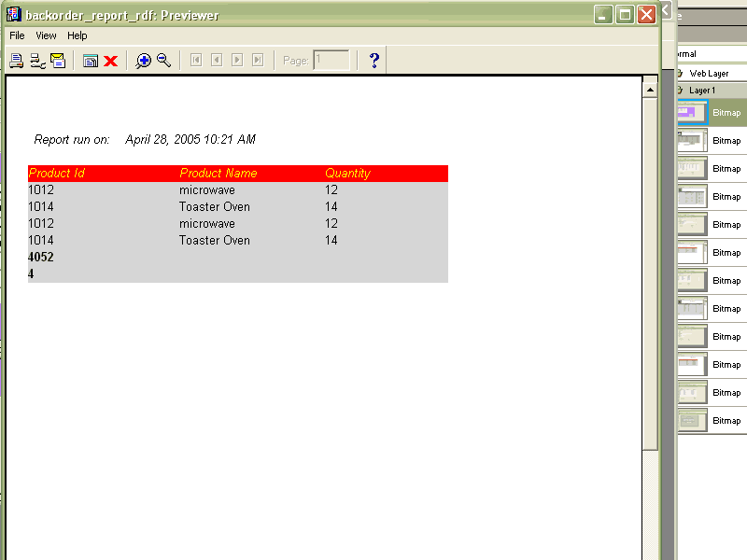Click the Print report icon
This screenshot has width=747, height=560.
pos(16,61)
